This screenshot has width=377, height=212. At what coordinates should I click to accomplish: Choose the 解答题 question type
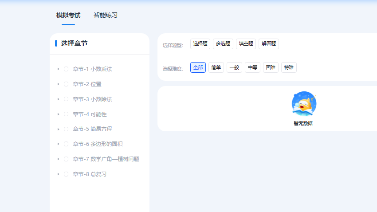click(x=268, y=44)
